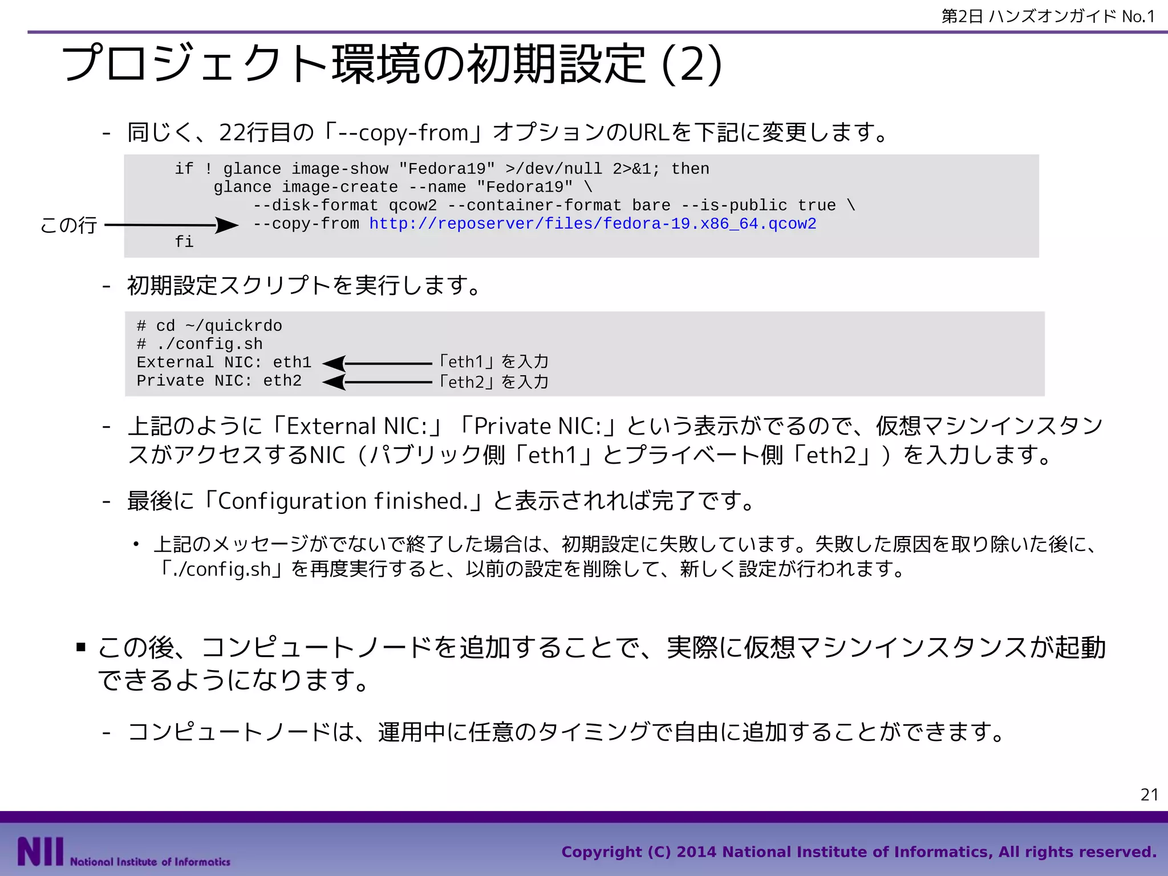The image size is (1168, 876).
Task: Click the copyright notice in the footer
Action: click(x=859, y=851)
